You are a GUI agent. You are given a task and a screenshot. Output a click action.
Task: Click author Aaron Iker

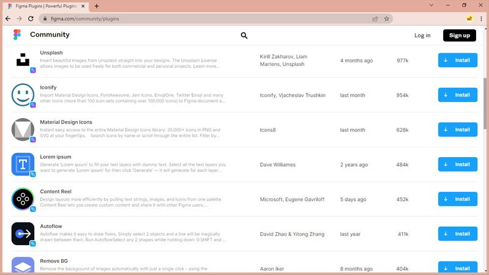272,269
